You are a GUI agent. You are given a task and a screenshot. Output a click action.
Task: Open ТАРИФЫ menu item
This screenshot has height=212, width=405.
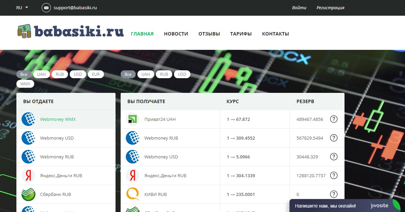point(241,34)
